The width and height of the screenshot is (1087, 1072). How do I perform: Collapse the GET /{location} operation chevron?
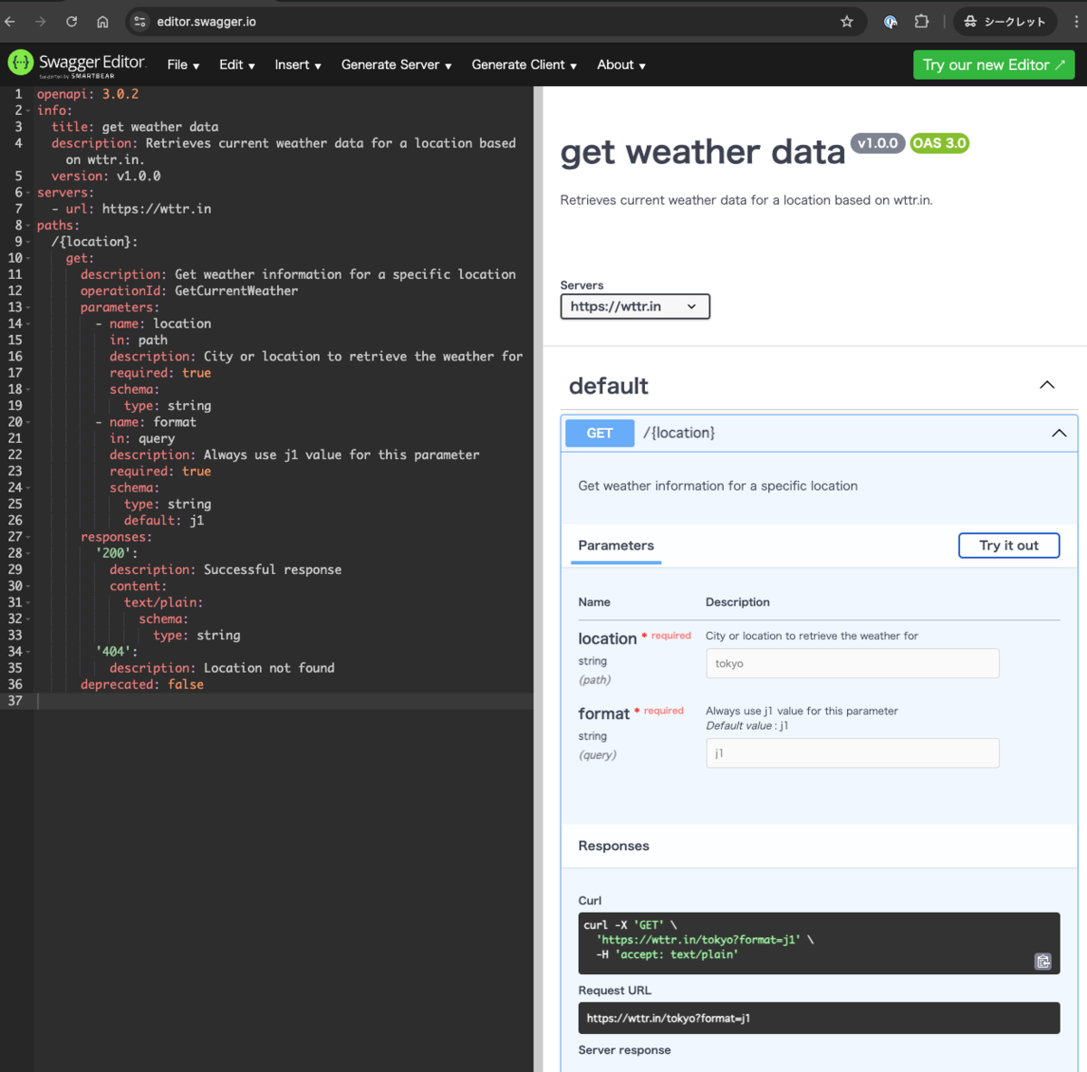coord(1059,434)
